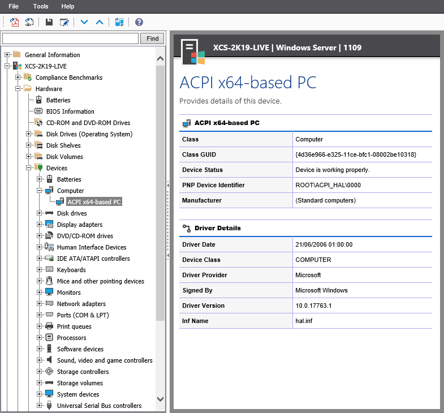Click the edit pencil toolbar icon
The image size is (444, 413).
click(x=64, y=22)
